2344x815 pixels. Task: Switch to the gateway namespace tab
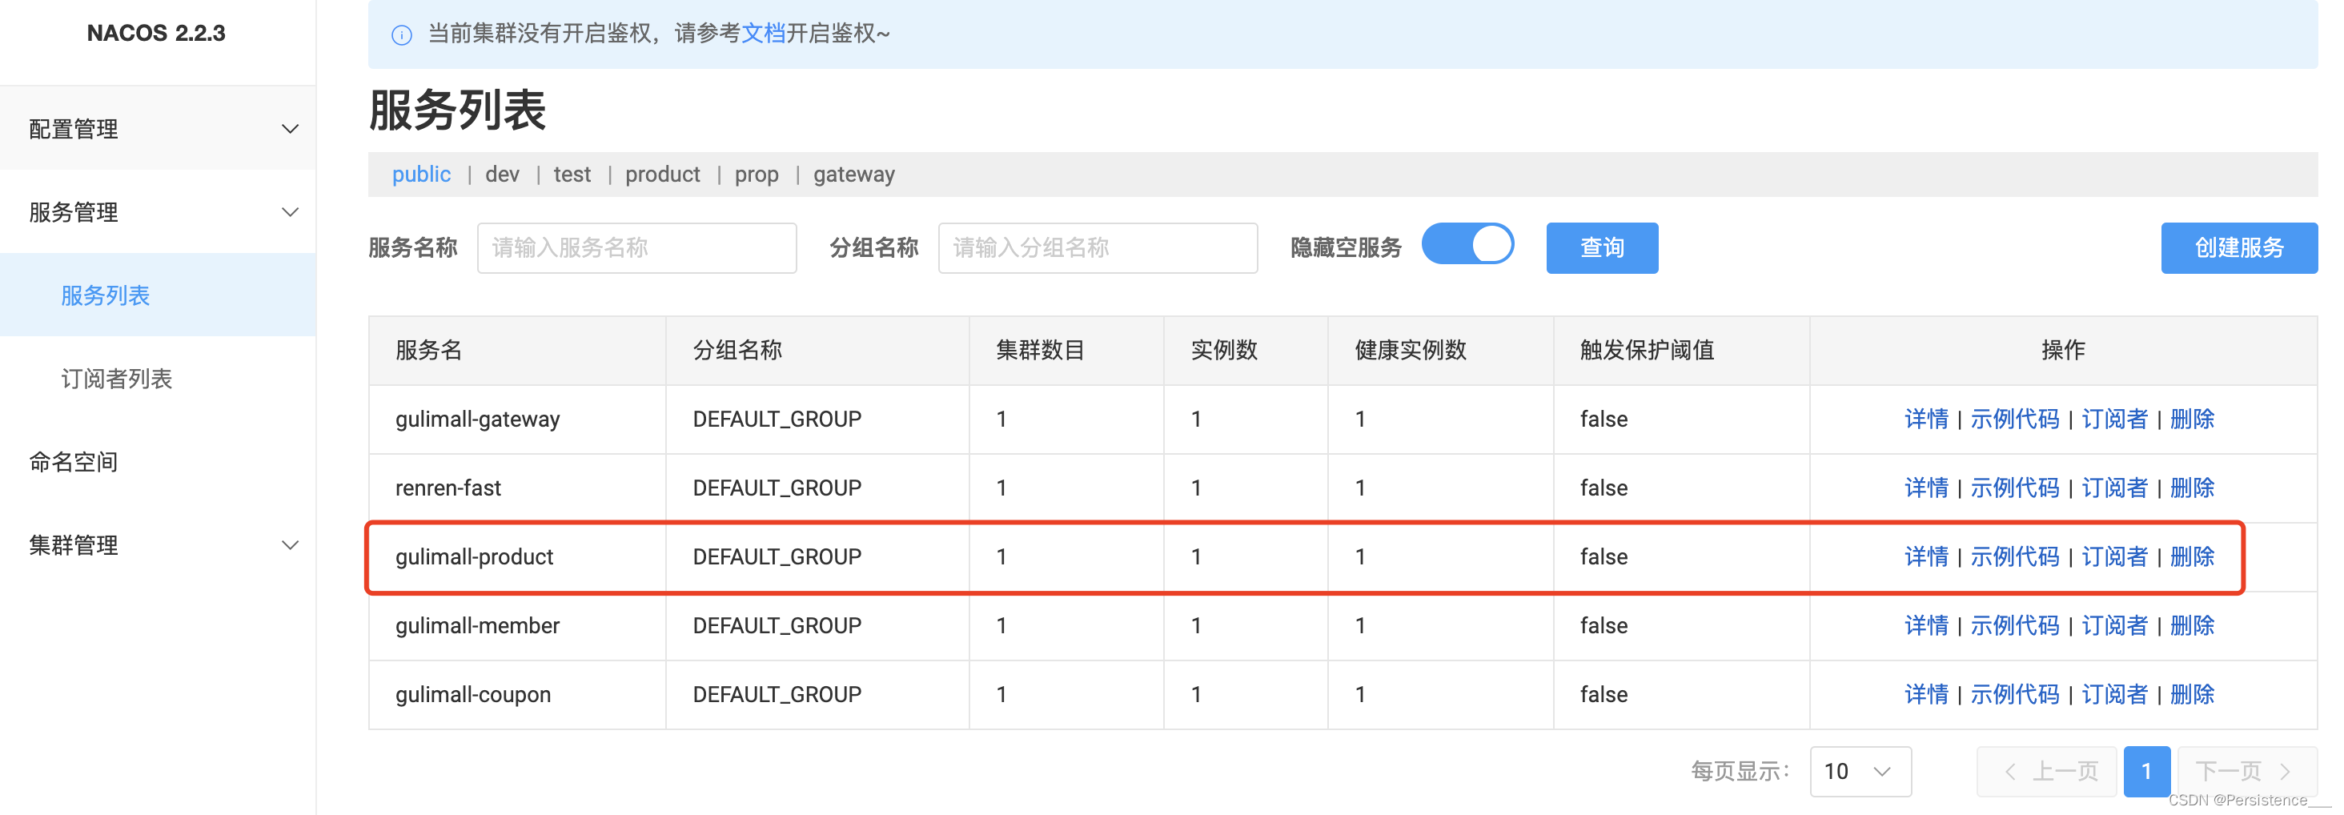(x=853, y=174)
